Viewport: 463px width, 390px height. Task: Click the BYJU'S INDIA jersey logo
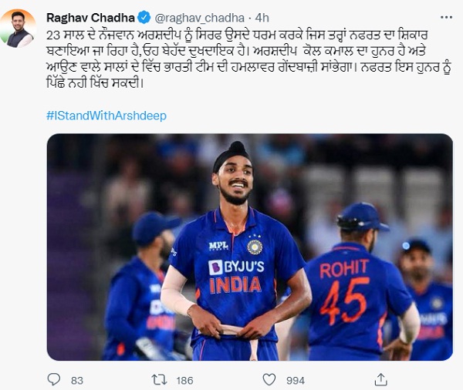235,276
